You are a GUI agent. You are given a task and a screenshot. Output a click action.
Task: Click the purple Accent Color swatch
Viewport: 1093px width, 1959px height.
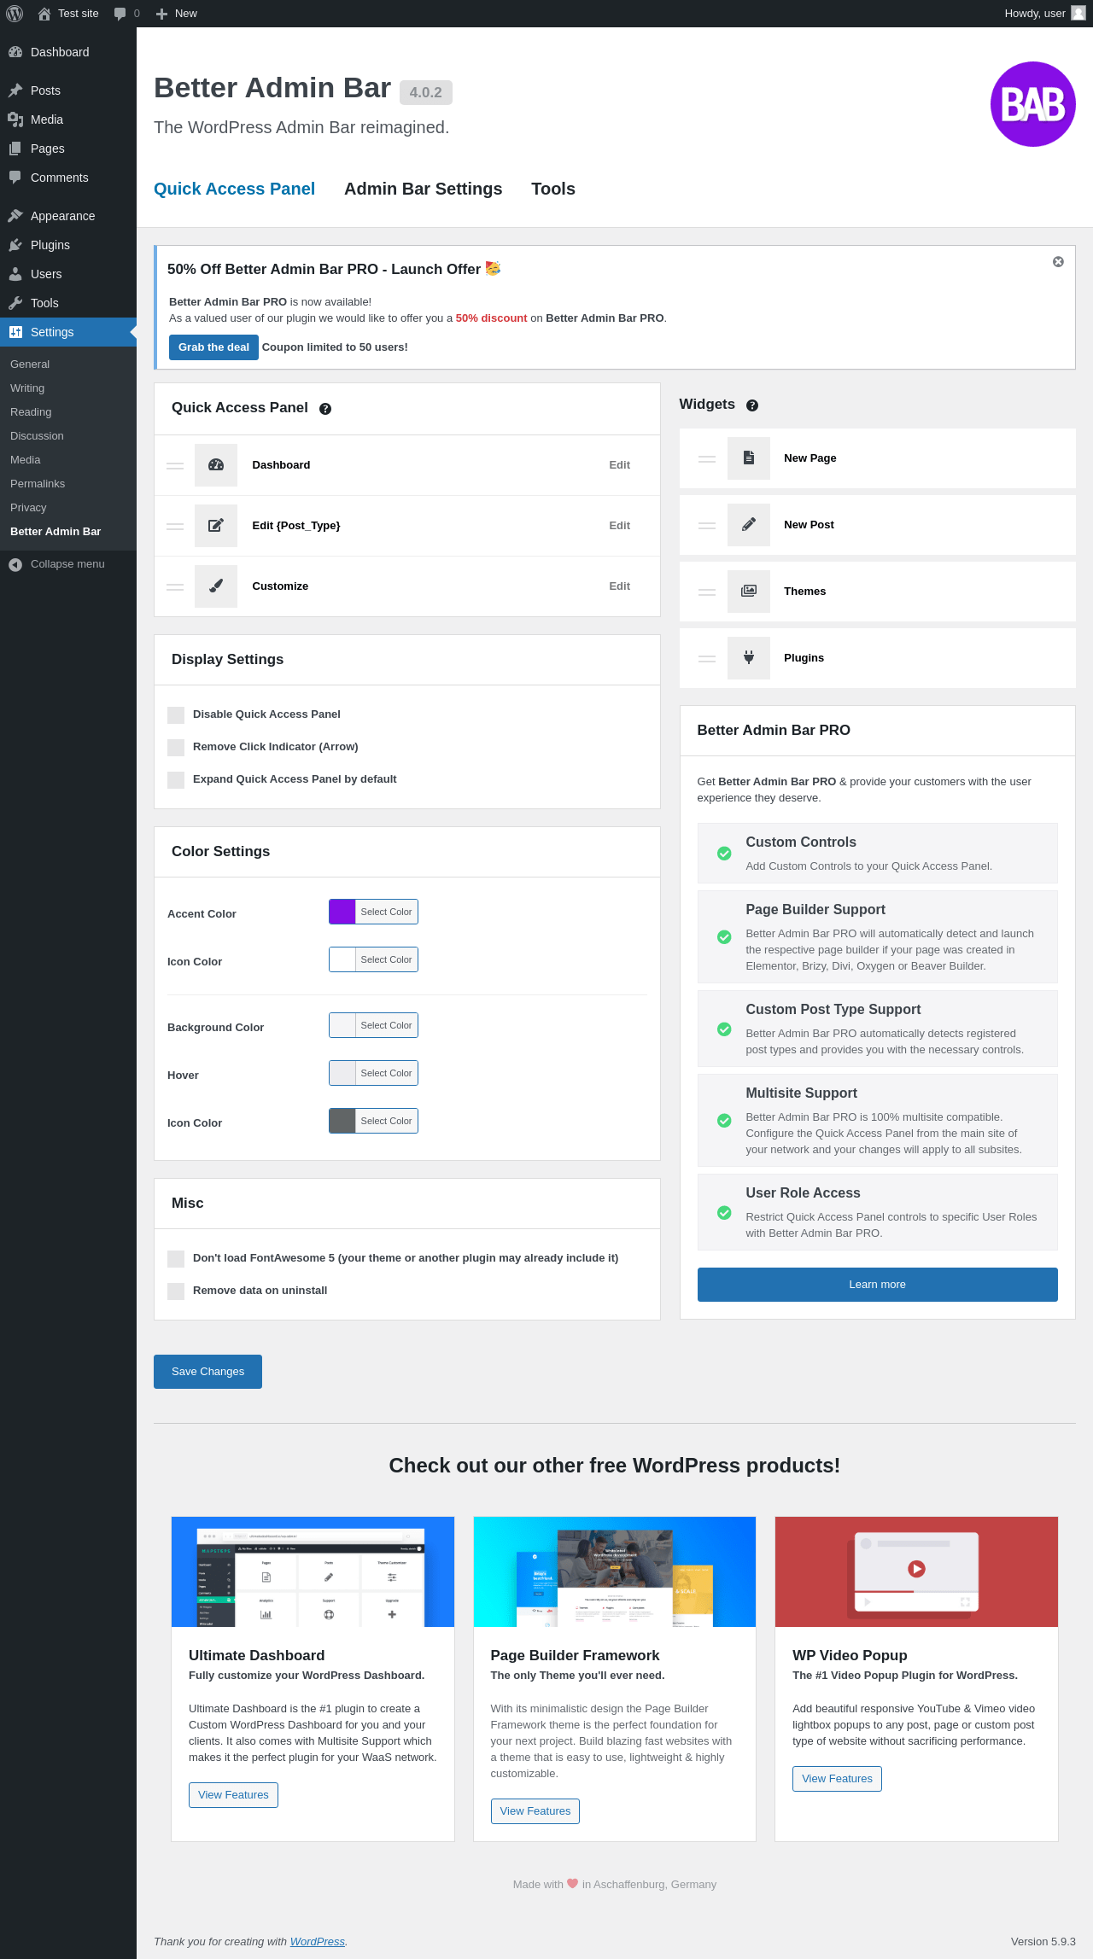342,912
